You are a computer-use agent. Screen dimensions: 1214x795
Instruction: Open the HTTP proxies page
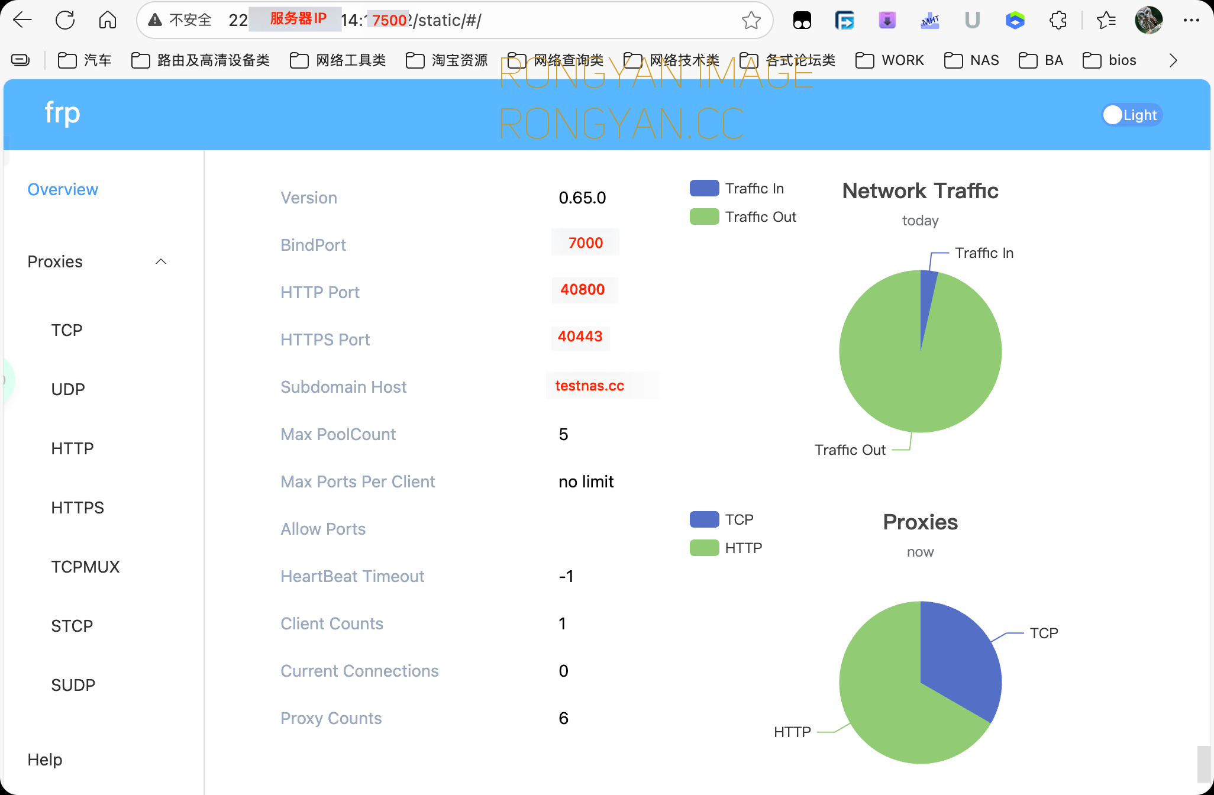pyautogui.click(x=72, y=448)
